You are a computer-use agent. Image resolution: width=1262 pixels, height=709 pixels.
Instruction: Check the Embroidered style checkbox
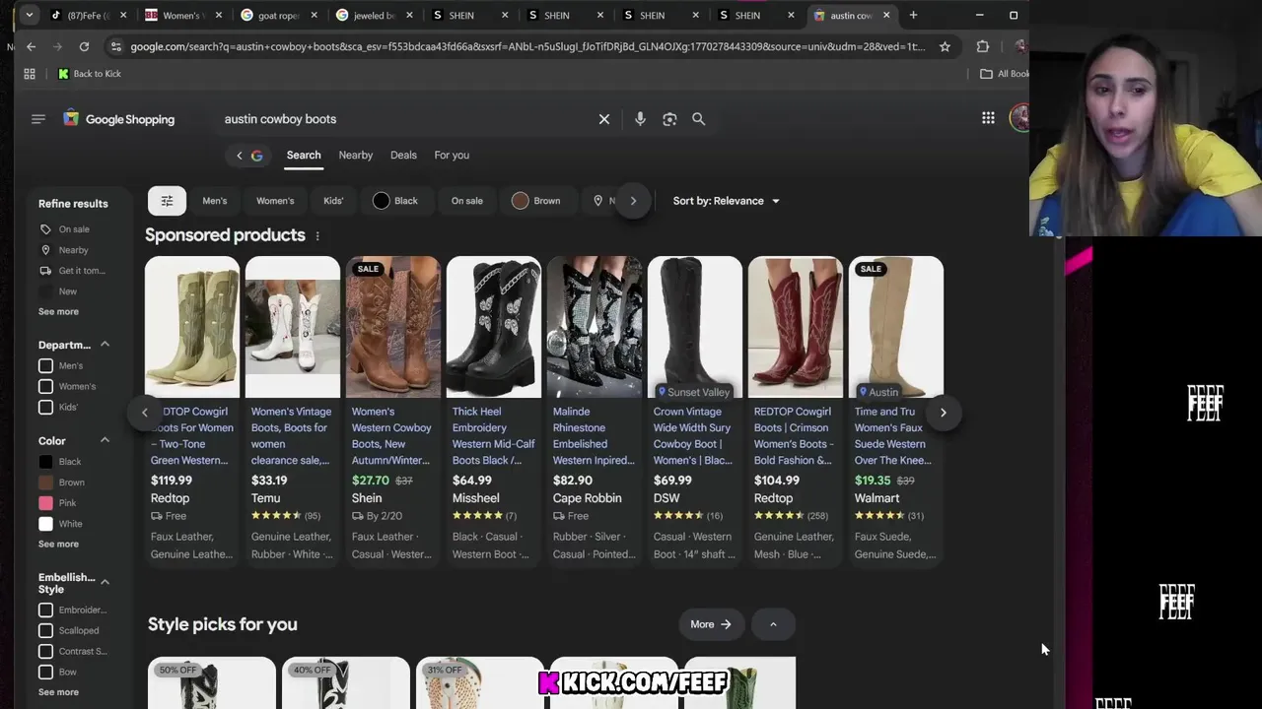click(45, 611)
